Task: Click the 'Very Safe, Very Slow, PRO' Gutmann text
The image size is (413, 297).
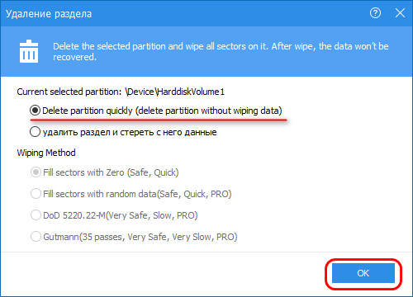Action: click(183, 237)
